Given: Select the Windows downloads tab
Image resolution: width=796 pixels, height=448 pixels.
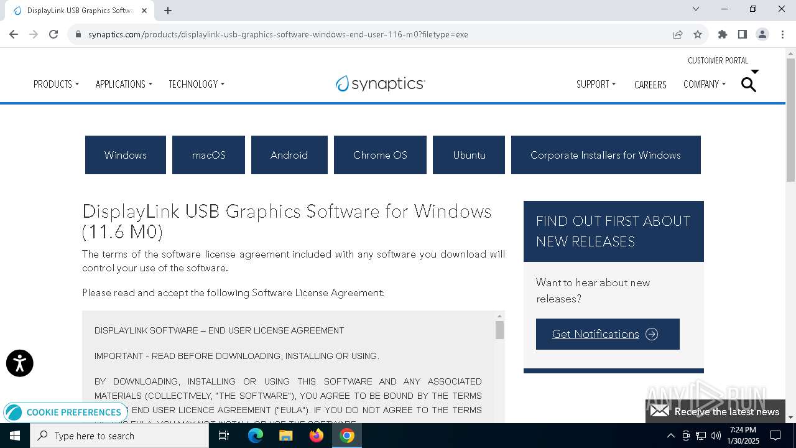Looking at the screenshot, I should click(126, 155).
